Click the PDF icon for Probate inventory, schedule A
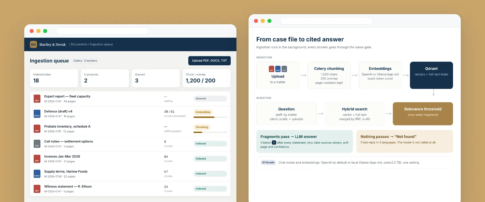 click(x=37, y=129)
